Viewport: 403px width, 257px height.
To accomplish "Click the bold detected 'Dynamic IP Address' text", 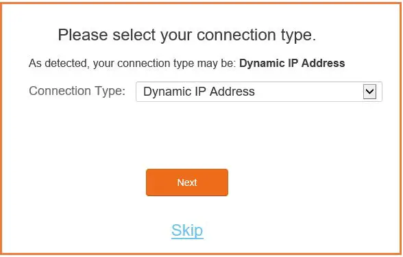I will pyautogui.click(x=292, y=63).
